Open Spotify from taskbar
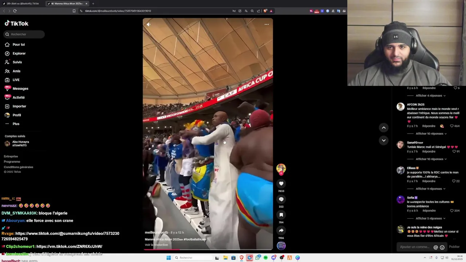The height and width of the screenshot is (262, 466). (265, 258)
